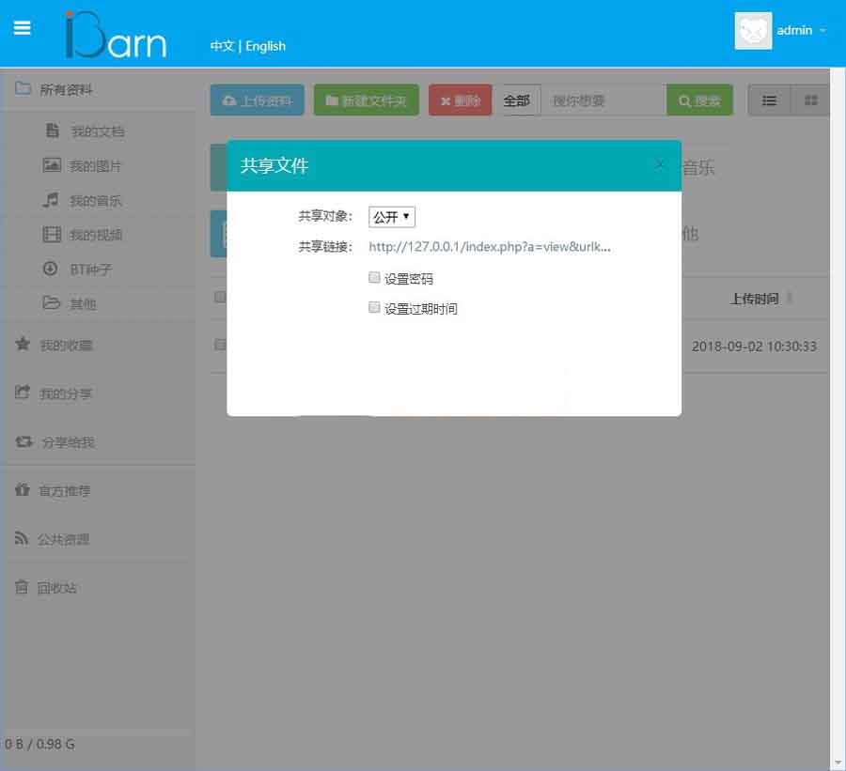Viewport: 846px width, 771px height.
Task: Switch to list view icon
Action: 769,100
